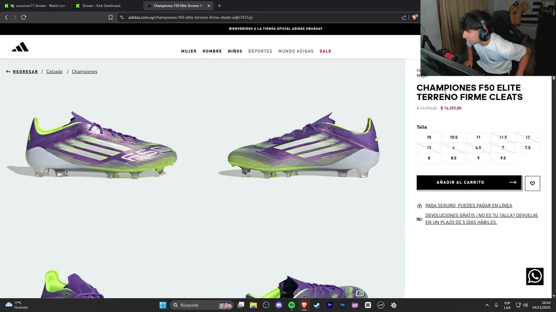This screenshot has width=556, height=312.
Task: Click the Windows Búsqueda search box
Action: click(x=202, y=305)
